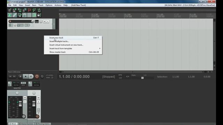Click audio device info text at top right

190,5
